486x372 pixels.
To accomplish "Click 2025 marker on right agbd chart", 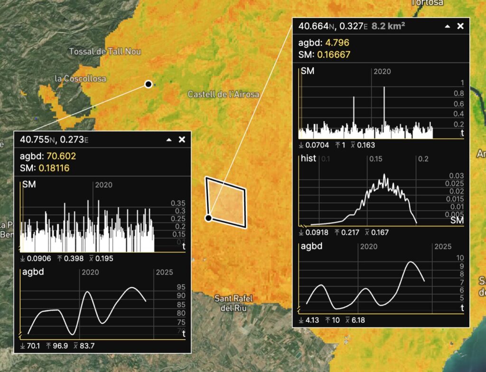I will (442, 247).
